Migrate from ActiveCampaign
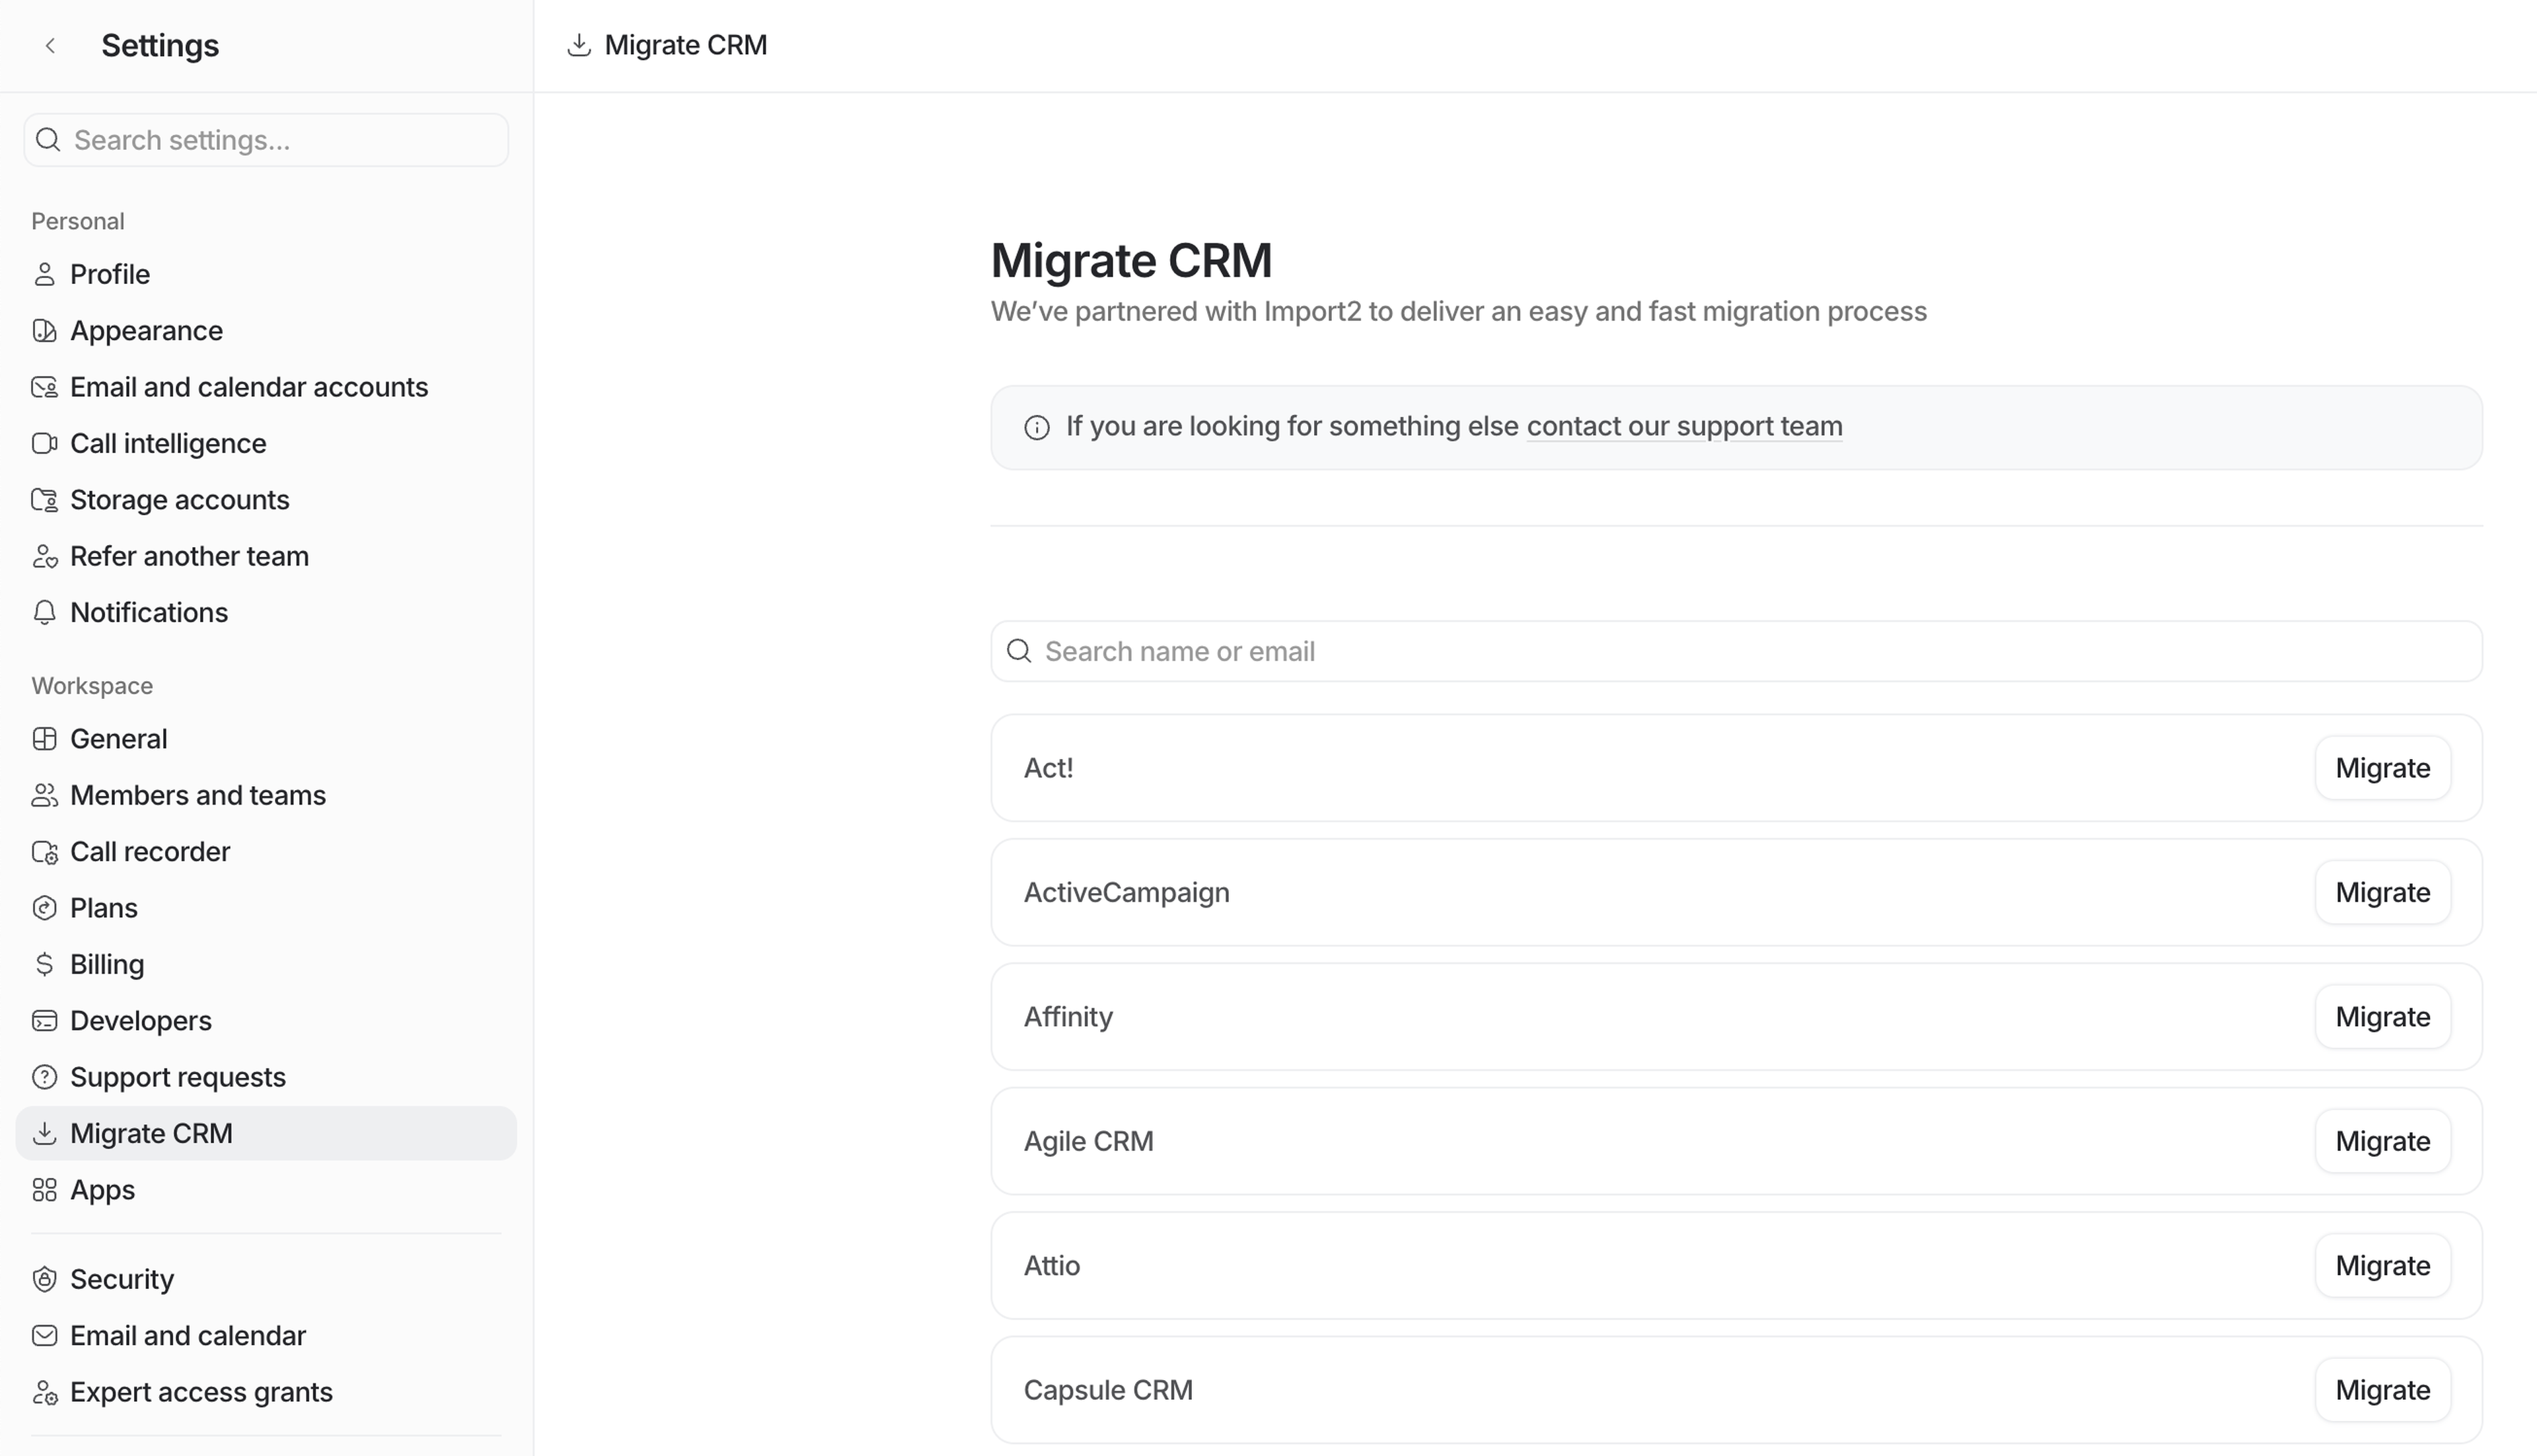 click(x=2382, y=892)
